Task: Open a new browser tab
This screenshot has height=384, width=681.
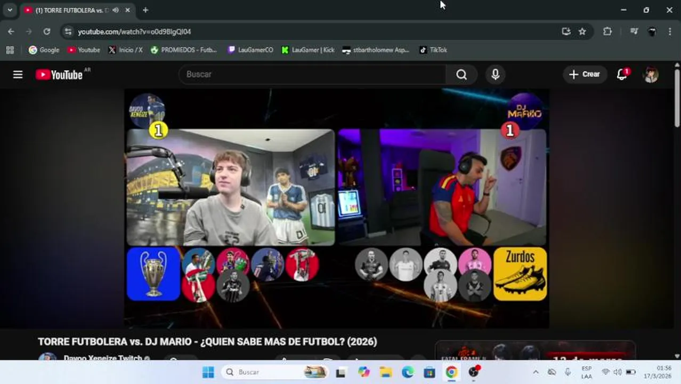Action: coord(145,10)
